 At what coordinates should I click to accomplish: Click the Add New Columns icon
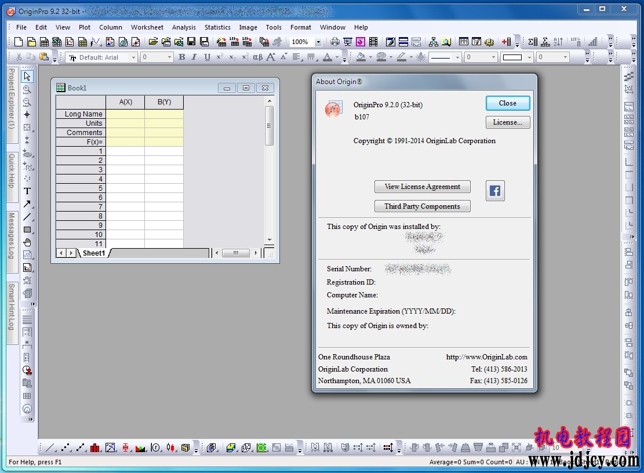tap(507, 42)
